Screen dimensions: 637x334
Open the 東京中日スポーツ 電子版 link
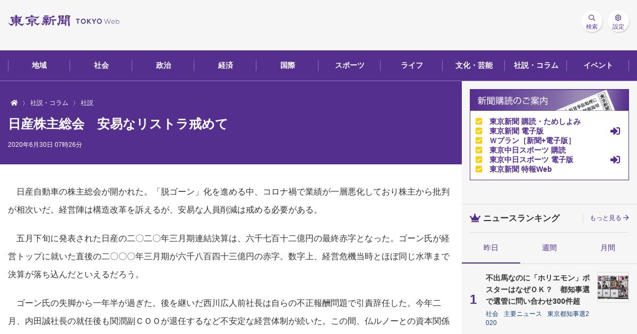531,160
